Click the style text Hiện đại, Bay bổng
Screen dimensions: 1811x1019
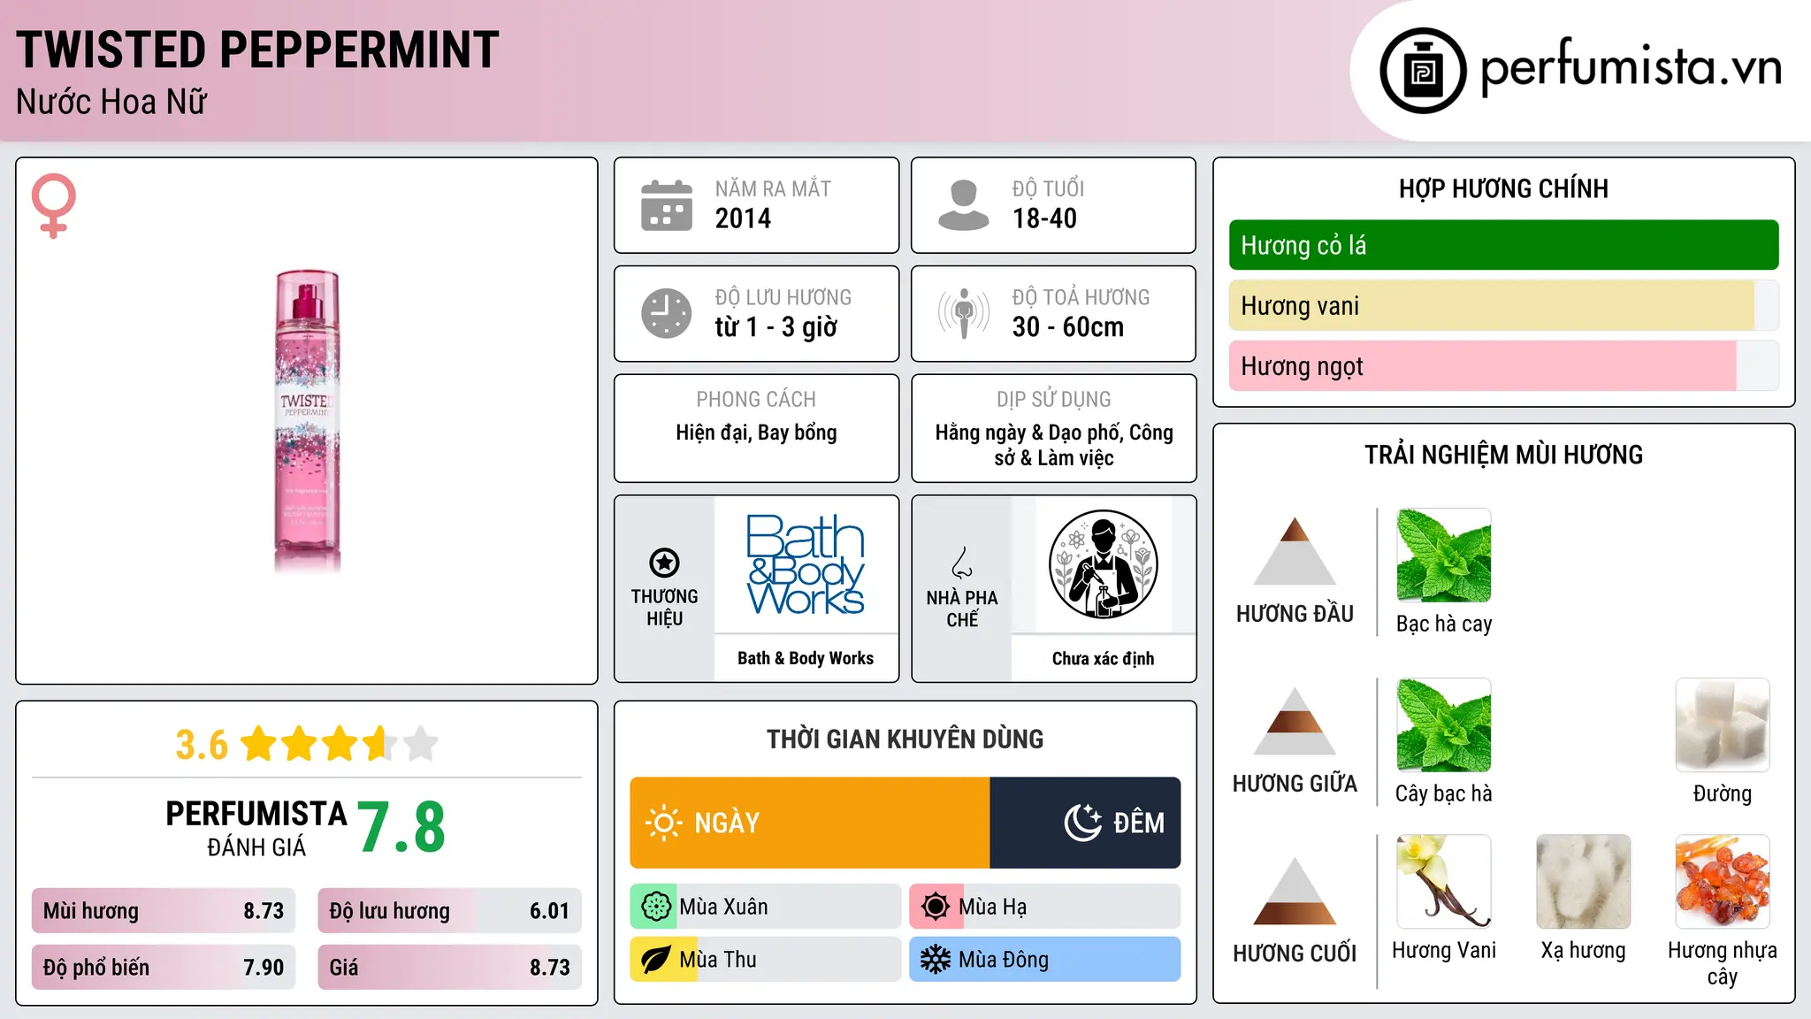coord(756,433)
